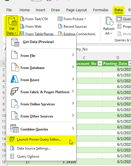This screenshot has height=166, width=131.
Task: Expand the From File submenu arrow
Action: point(73,55)
